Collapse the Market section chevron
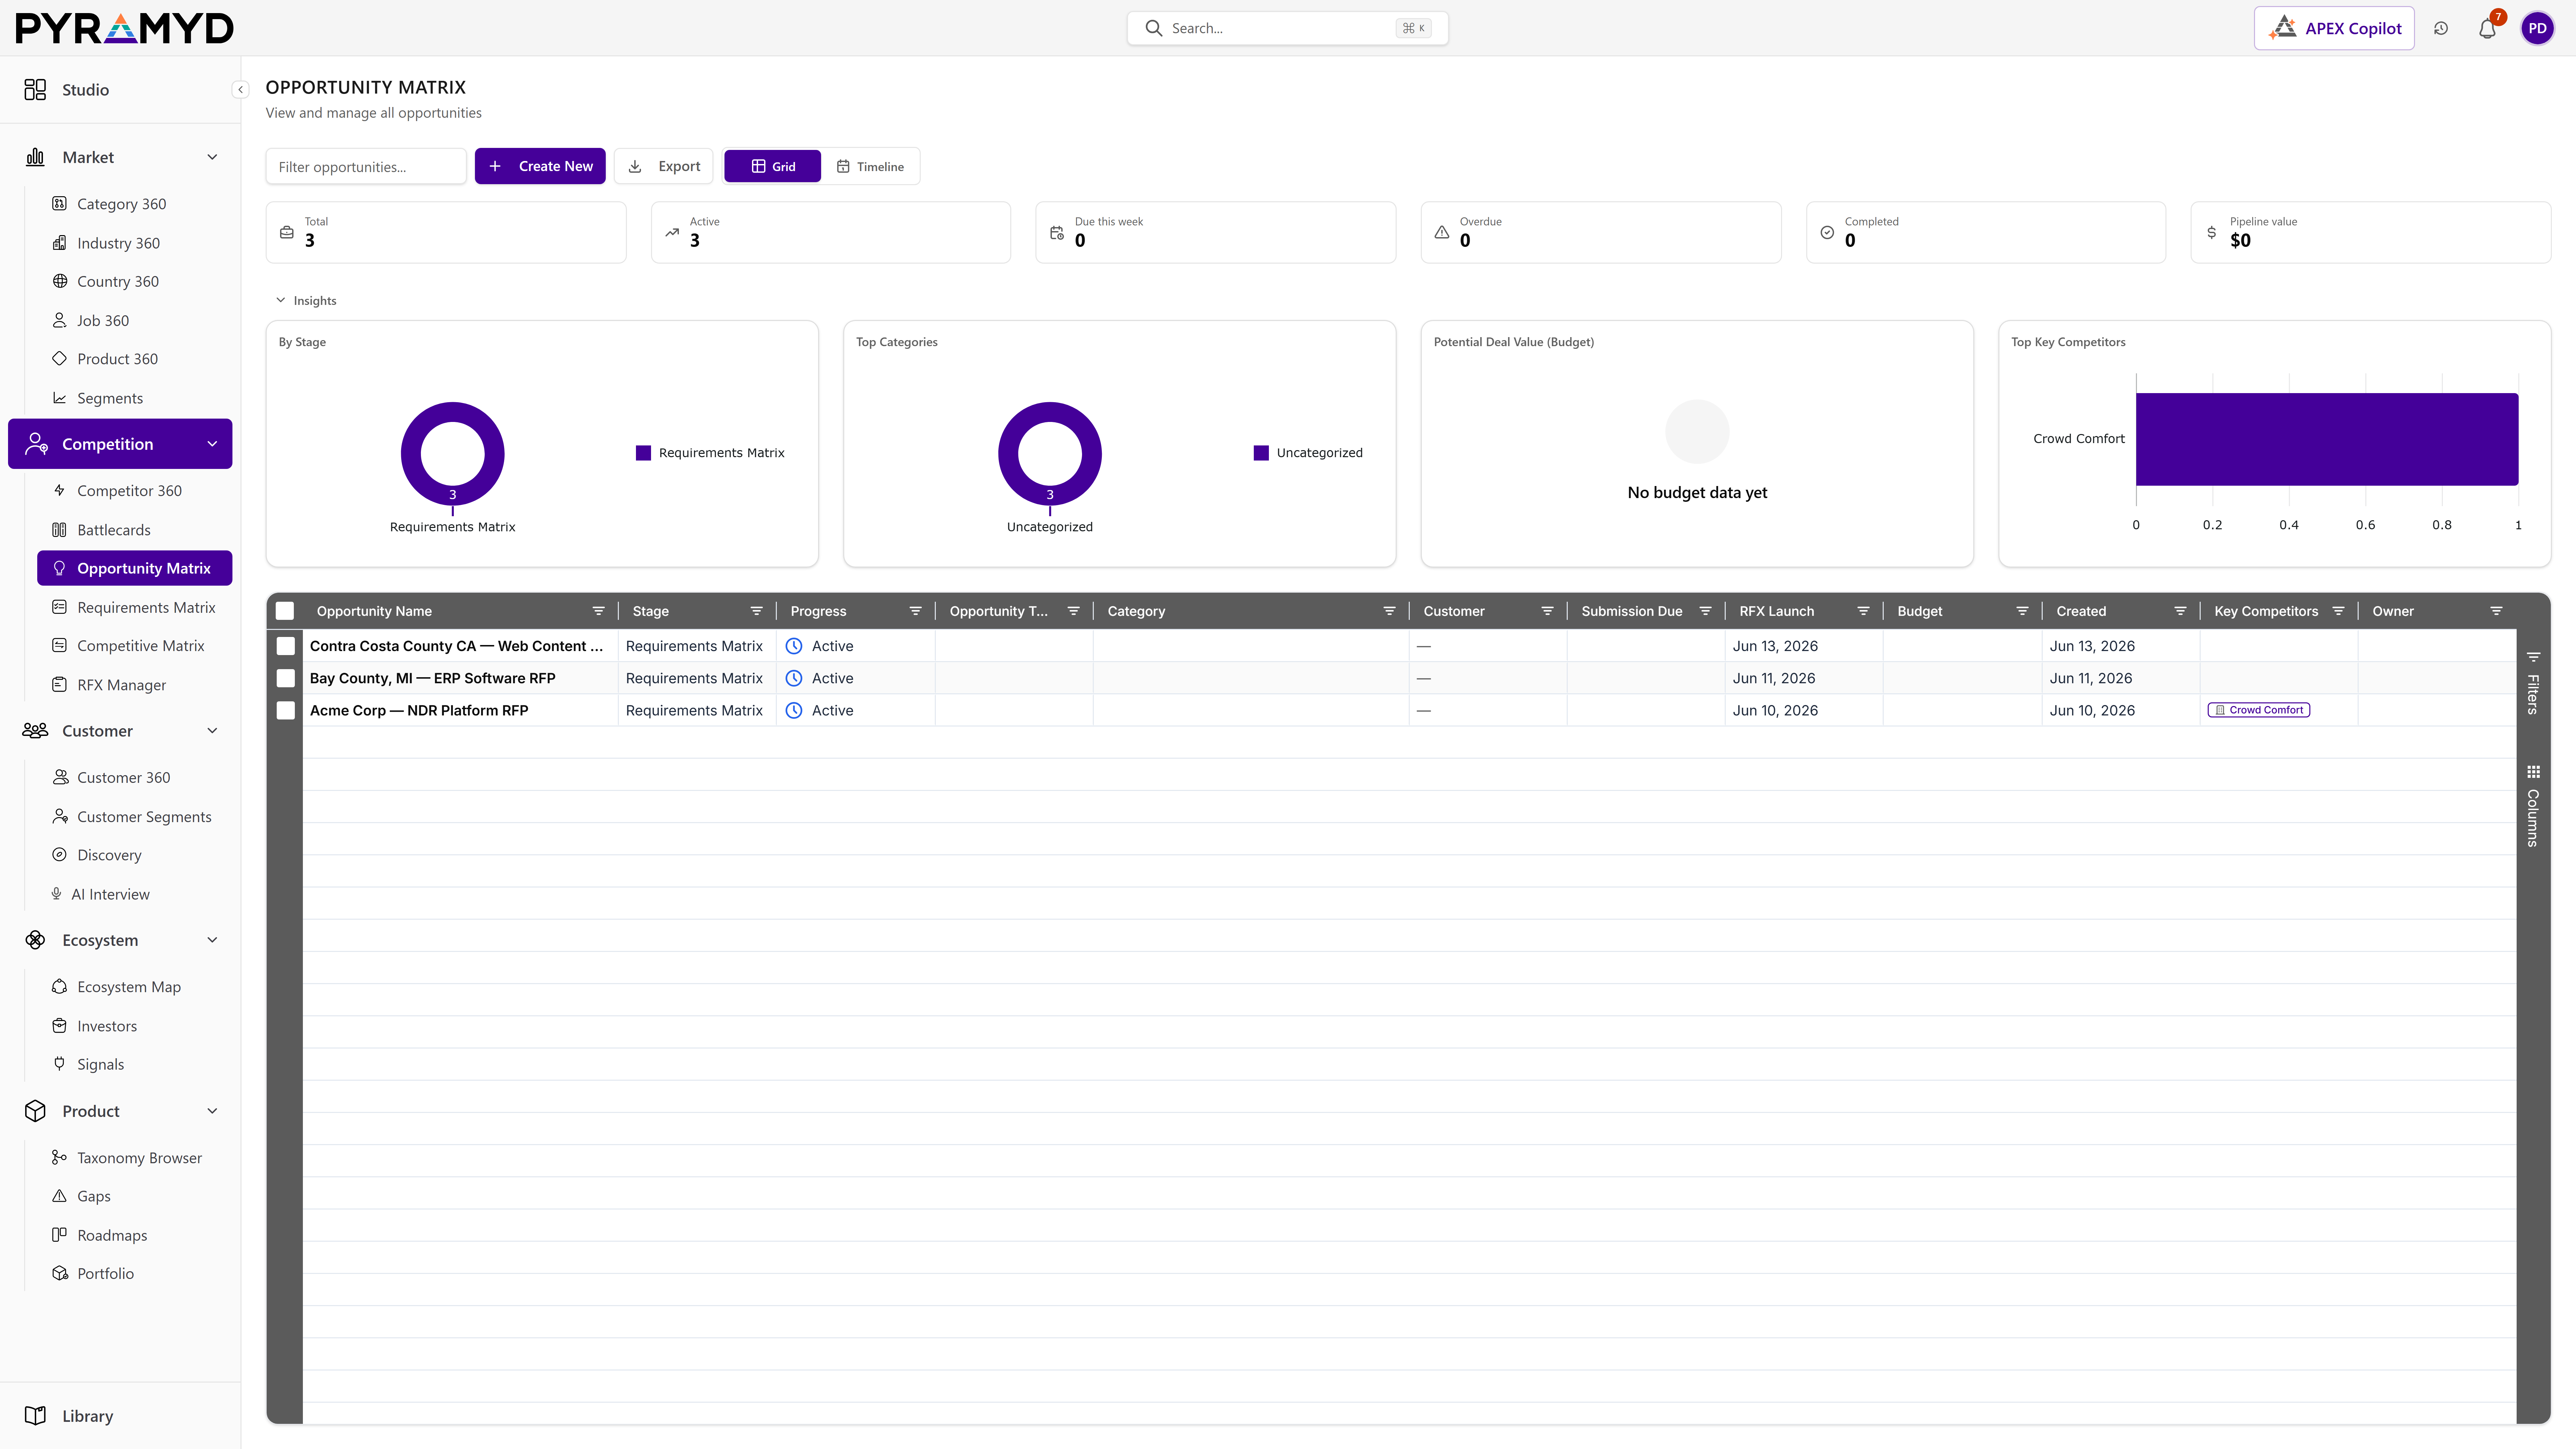 (212, 157)
